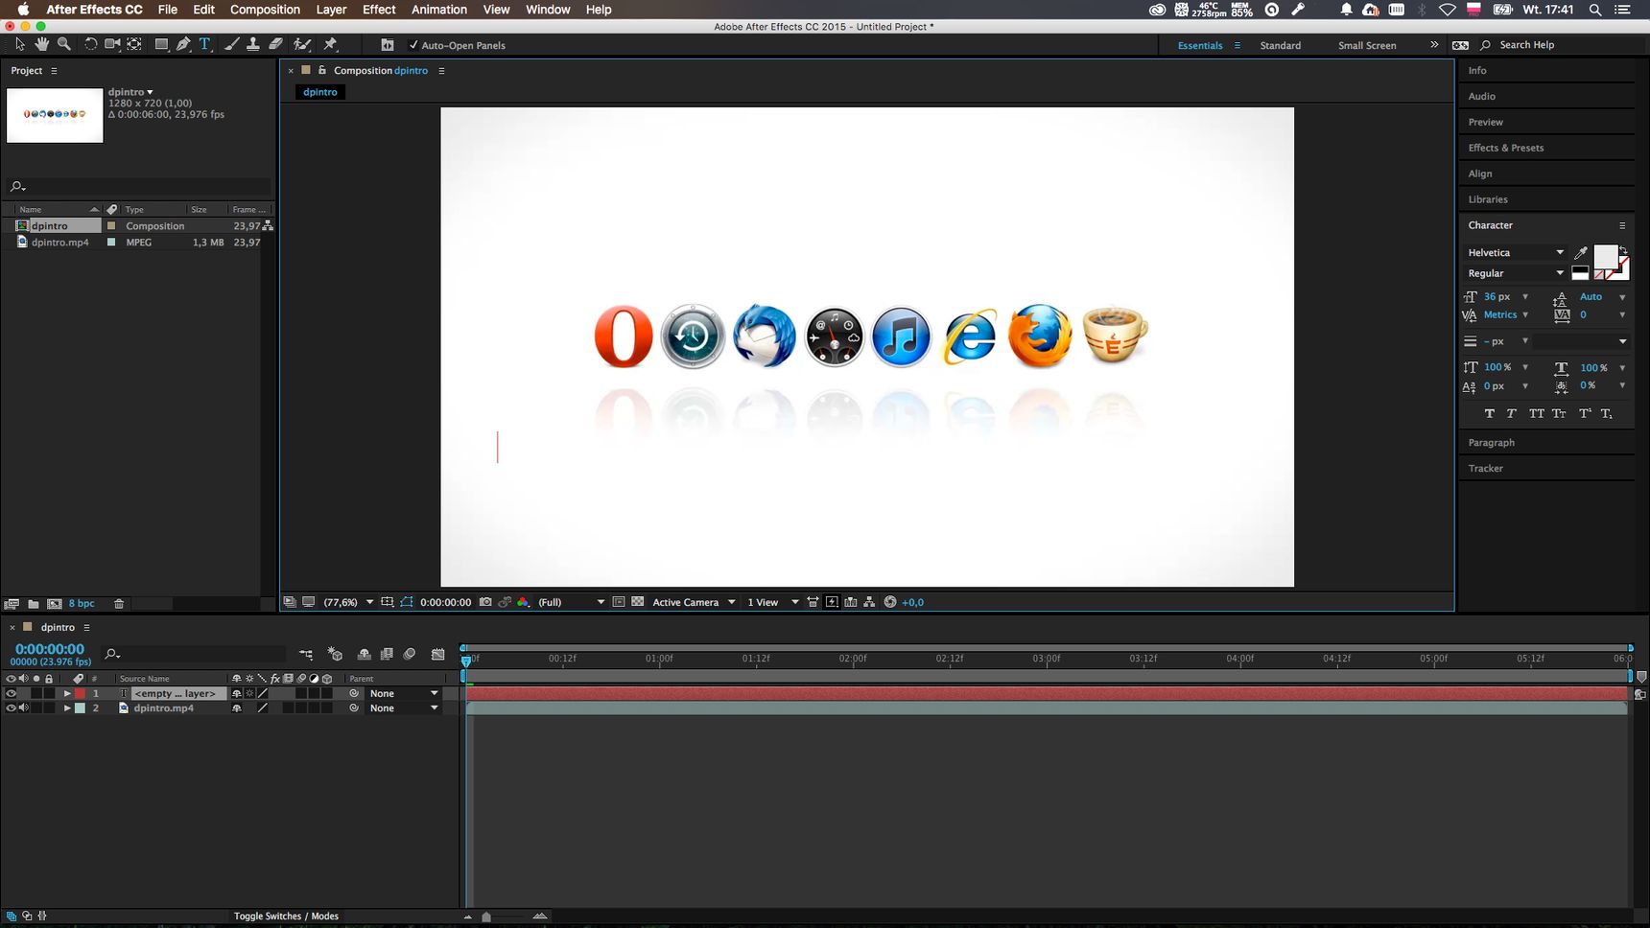Open the Layer menu
Screen dimensions: 1650x928
pyautogui.click(x=331, y=10)
